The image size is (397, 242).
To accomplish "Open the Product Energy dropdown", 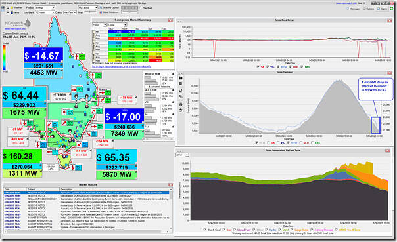I will [x=45, y=8].
